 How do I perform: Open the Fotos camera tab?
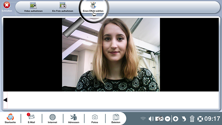click(x=95, y=117)
